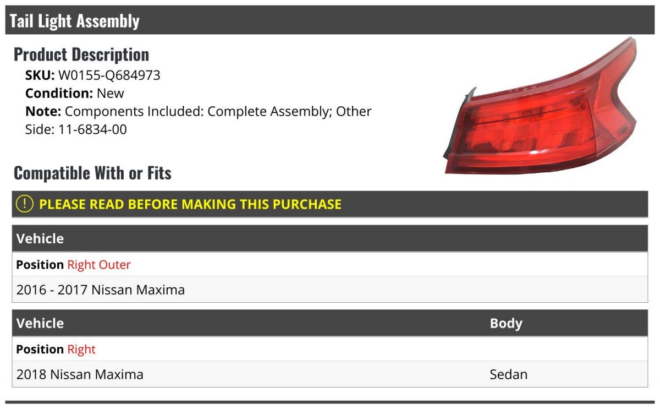Click the Position label in second table
Image resolution: width=660 pixels, height=409 pixels.
pos(40,350)
